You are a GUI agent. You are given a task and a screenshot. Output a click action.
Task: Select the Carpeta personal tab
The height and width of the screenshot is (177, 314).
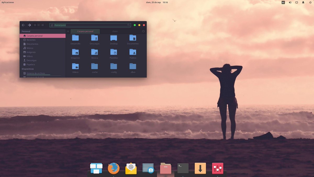[85, 31]
